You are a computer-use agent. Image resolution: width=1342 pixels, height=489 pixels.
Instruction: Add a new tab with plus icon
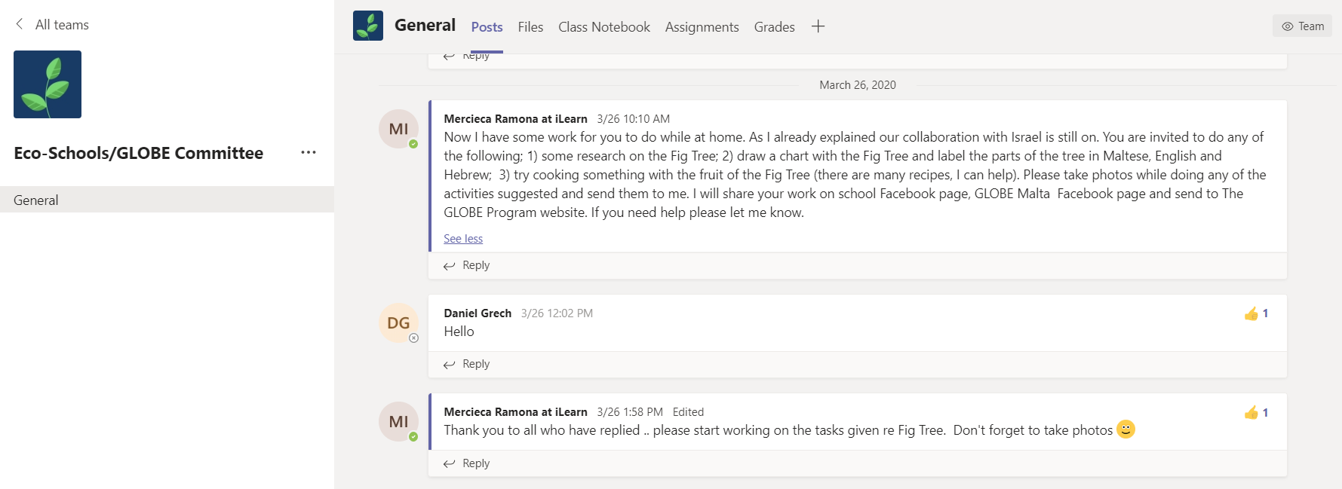coord(818,26)
